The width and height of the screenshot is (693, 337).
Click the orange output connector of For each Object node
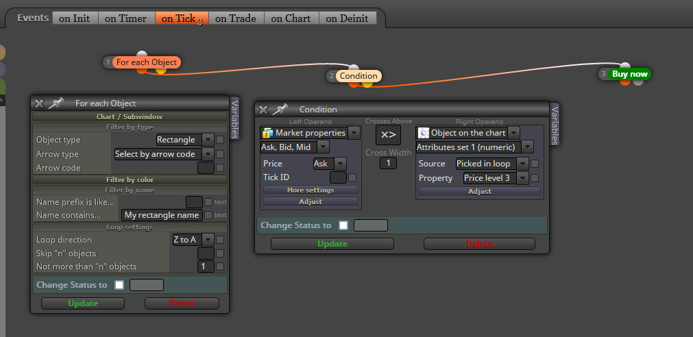[141, 70]
